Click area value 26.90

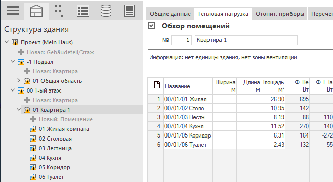277,99
